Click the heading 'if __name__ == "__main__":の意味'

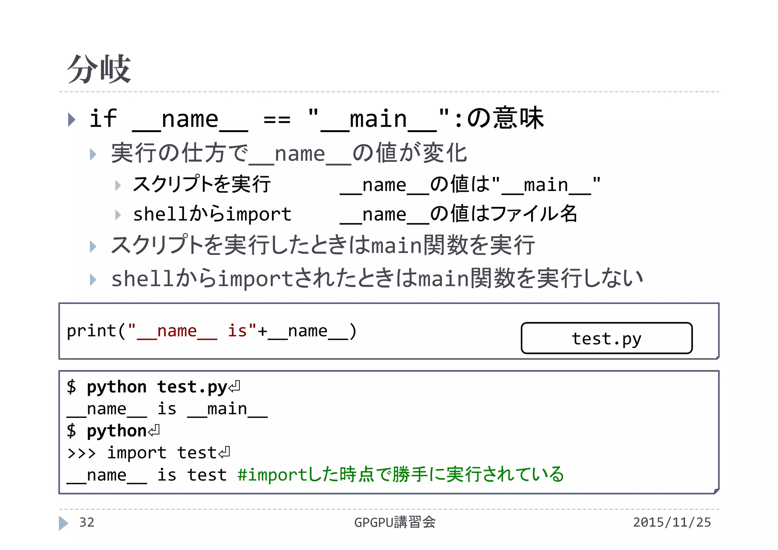click(316, 119)
